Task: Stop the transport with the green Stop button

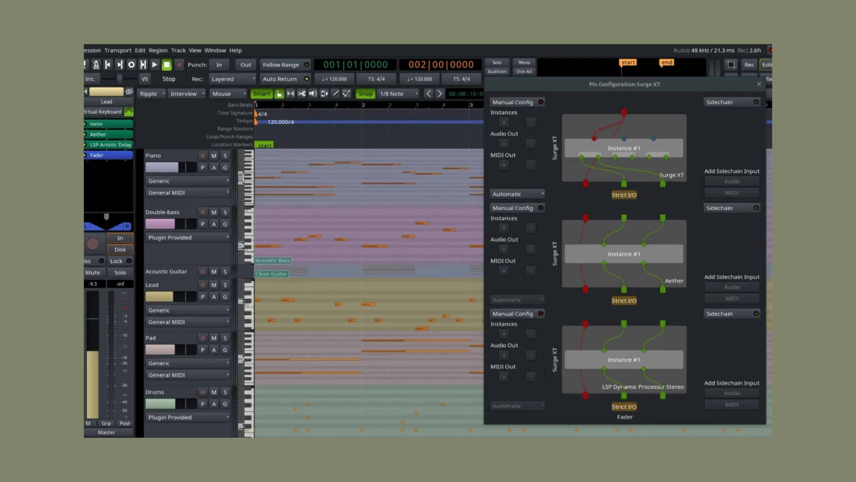Action: pyautogui.click(x=167, y=65)
